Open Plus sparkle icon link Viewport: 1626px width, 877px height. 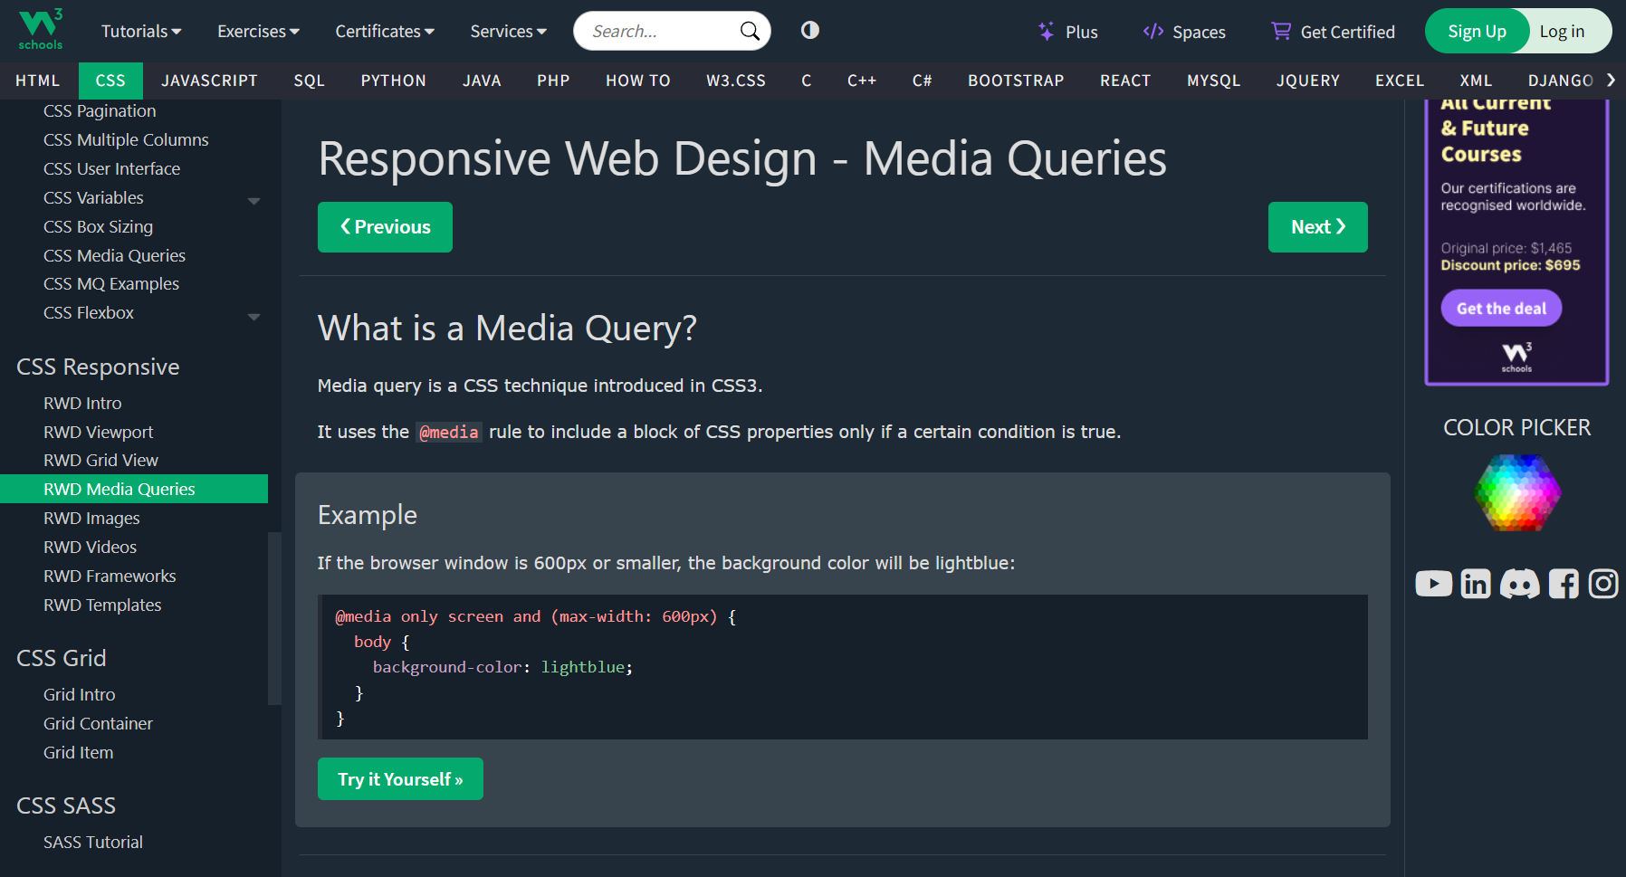click(x=1046, y=32)
